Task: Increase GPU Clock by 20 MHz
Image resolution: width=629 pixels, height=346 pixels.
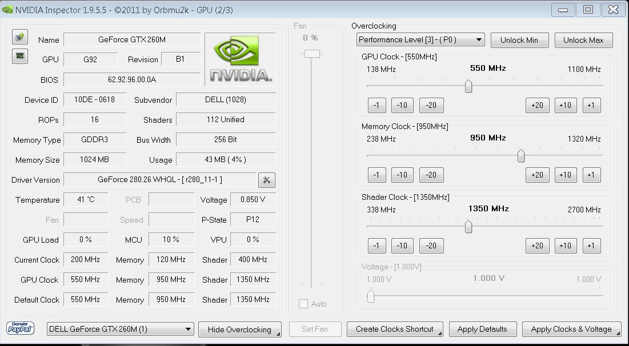Action: click(x=537, y=105)
